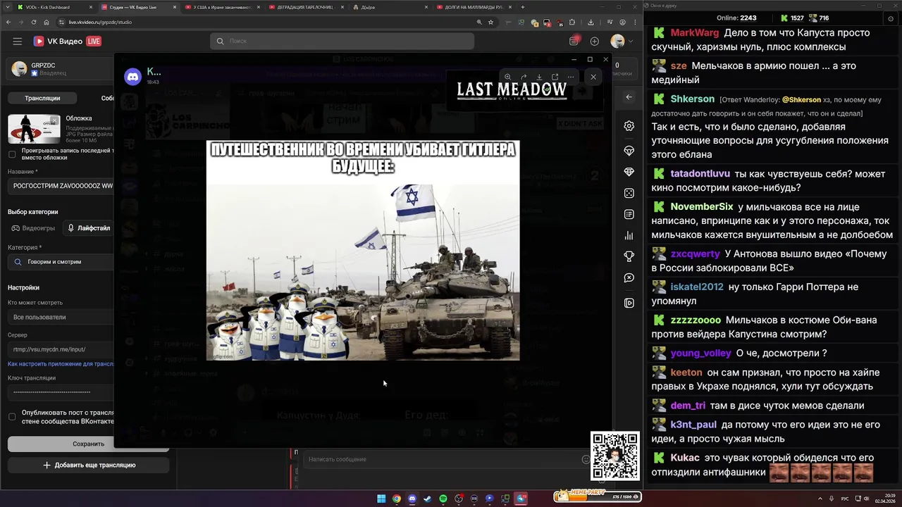Open a new browser tab with plus
This screenshot has width=902, height=507.
(522, 7)
